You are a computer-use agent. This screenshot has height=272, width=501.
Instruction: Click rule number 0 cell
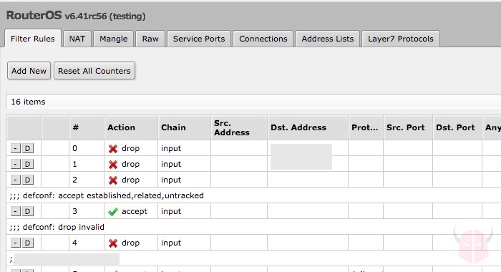(x=87, y=148)
